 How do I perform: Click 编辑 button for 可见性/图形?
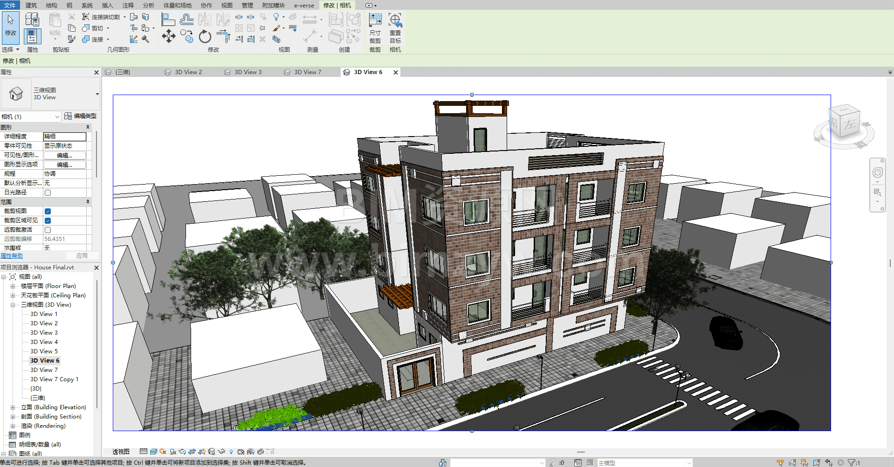click(65, 155)
